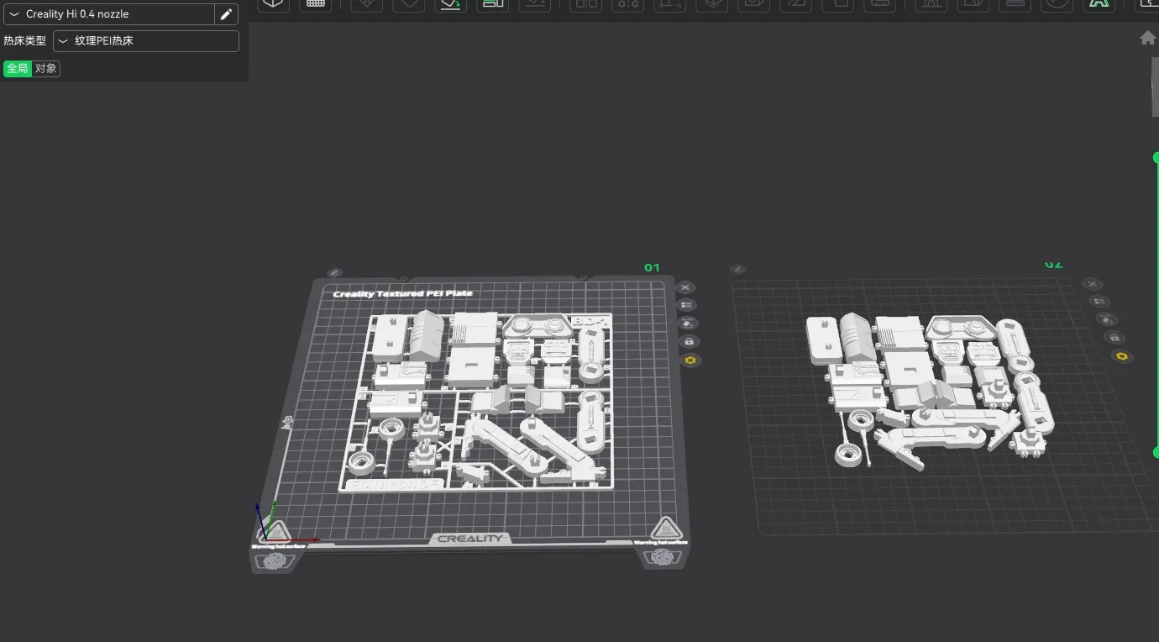This screenshot has height=642, width=1159.
Task: Click the add-model cube icon in the toolbar
Action: [274, 4]
